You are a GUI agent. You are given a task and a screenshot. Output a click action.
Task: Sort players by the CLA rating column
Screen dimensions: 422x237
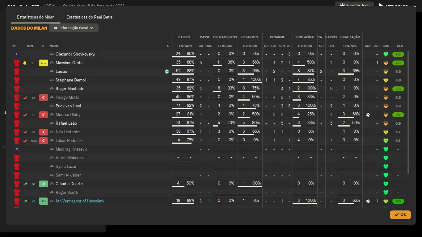[x=400, y=46]
